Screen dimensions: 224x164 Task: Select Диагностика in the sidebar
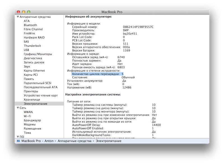[x=33, y=58]
